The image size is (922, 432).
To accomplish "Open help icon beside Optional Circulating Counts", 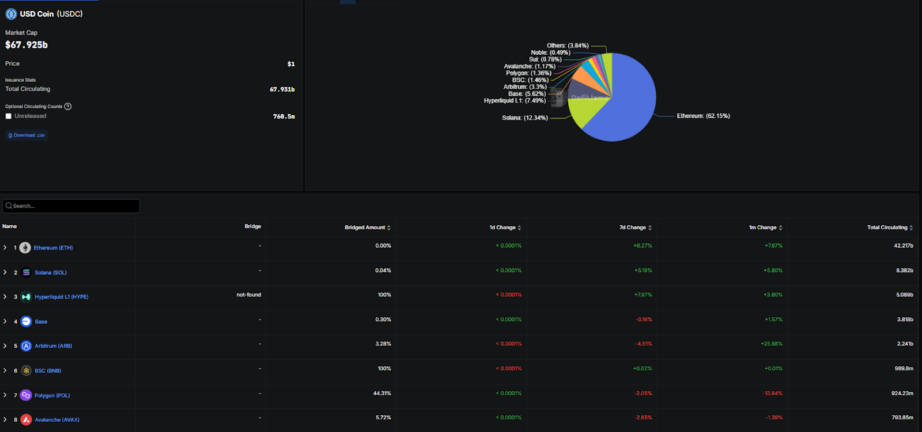I will point(68,107).
